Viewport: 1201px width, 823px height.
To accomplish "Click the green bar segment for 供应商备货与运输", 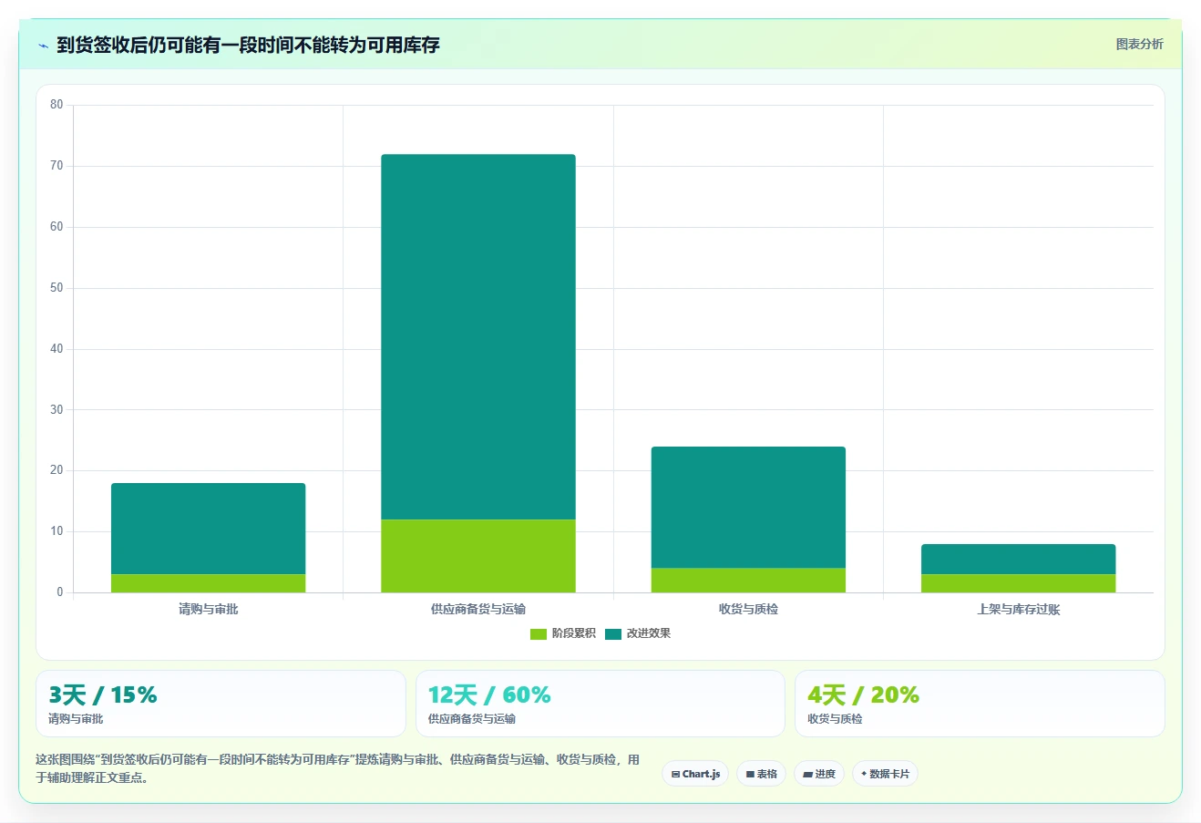I will point(478,556).
